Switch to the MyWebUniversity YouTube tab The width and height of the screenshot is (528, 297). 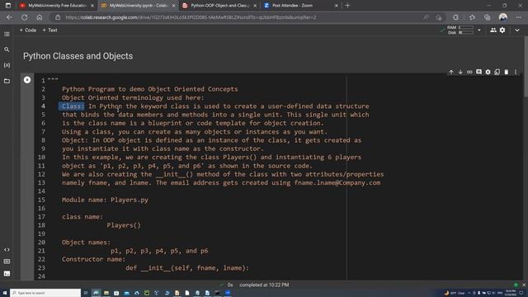57,6
